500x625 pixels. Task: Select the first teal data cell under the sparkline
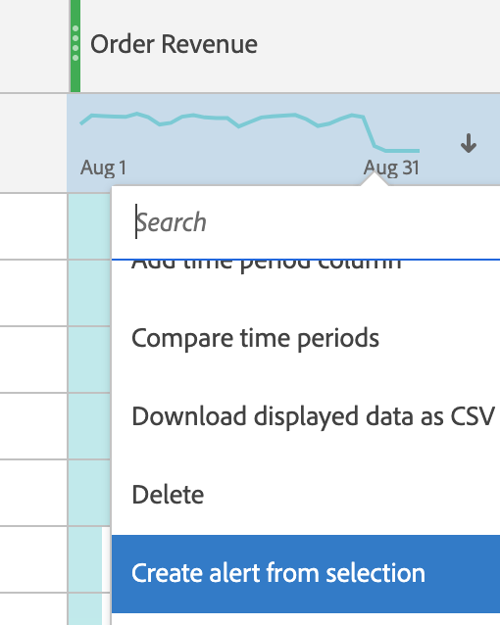tap(89, 226)
